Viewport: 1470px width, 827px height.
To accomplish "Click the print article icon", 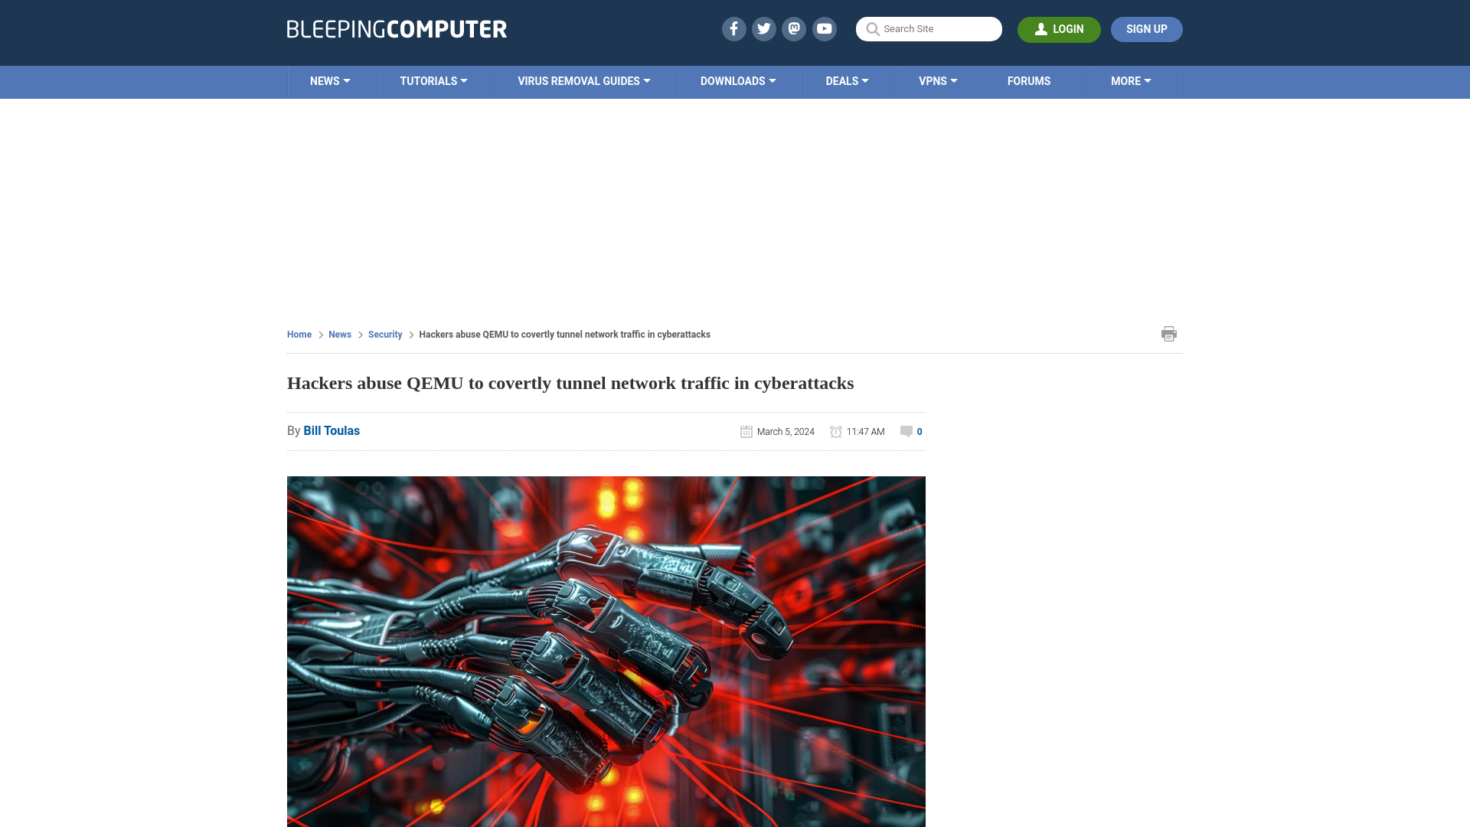I will tap(1167, 333).
